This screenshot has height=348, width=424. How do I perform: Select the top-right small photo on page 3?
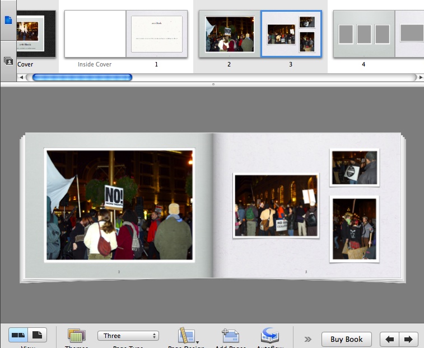[355, 168]
